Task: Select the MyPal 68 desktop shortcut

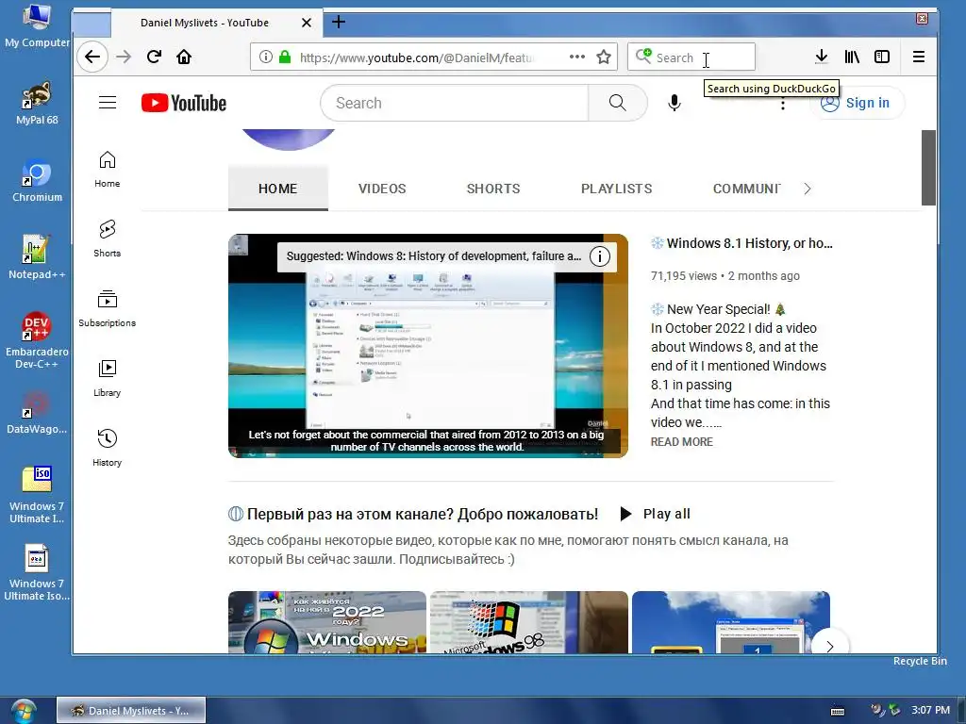Action: pos(37,103)
